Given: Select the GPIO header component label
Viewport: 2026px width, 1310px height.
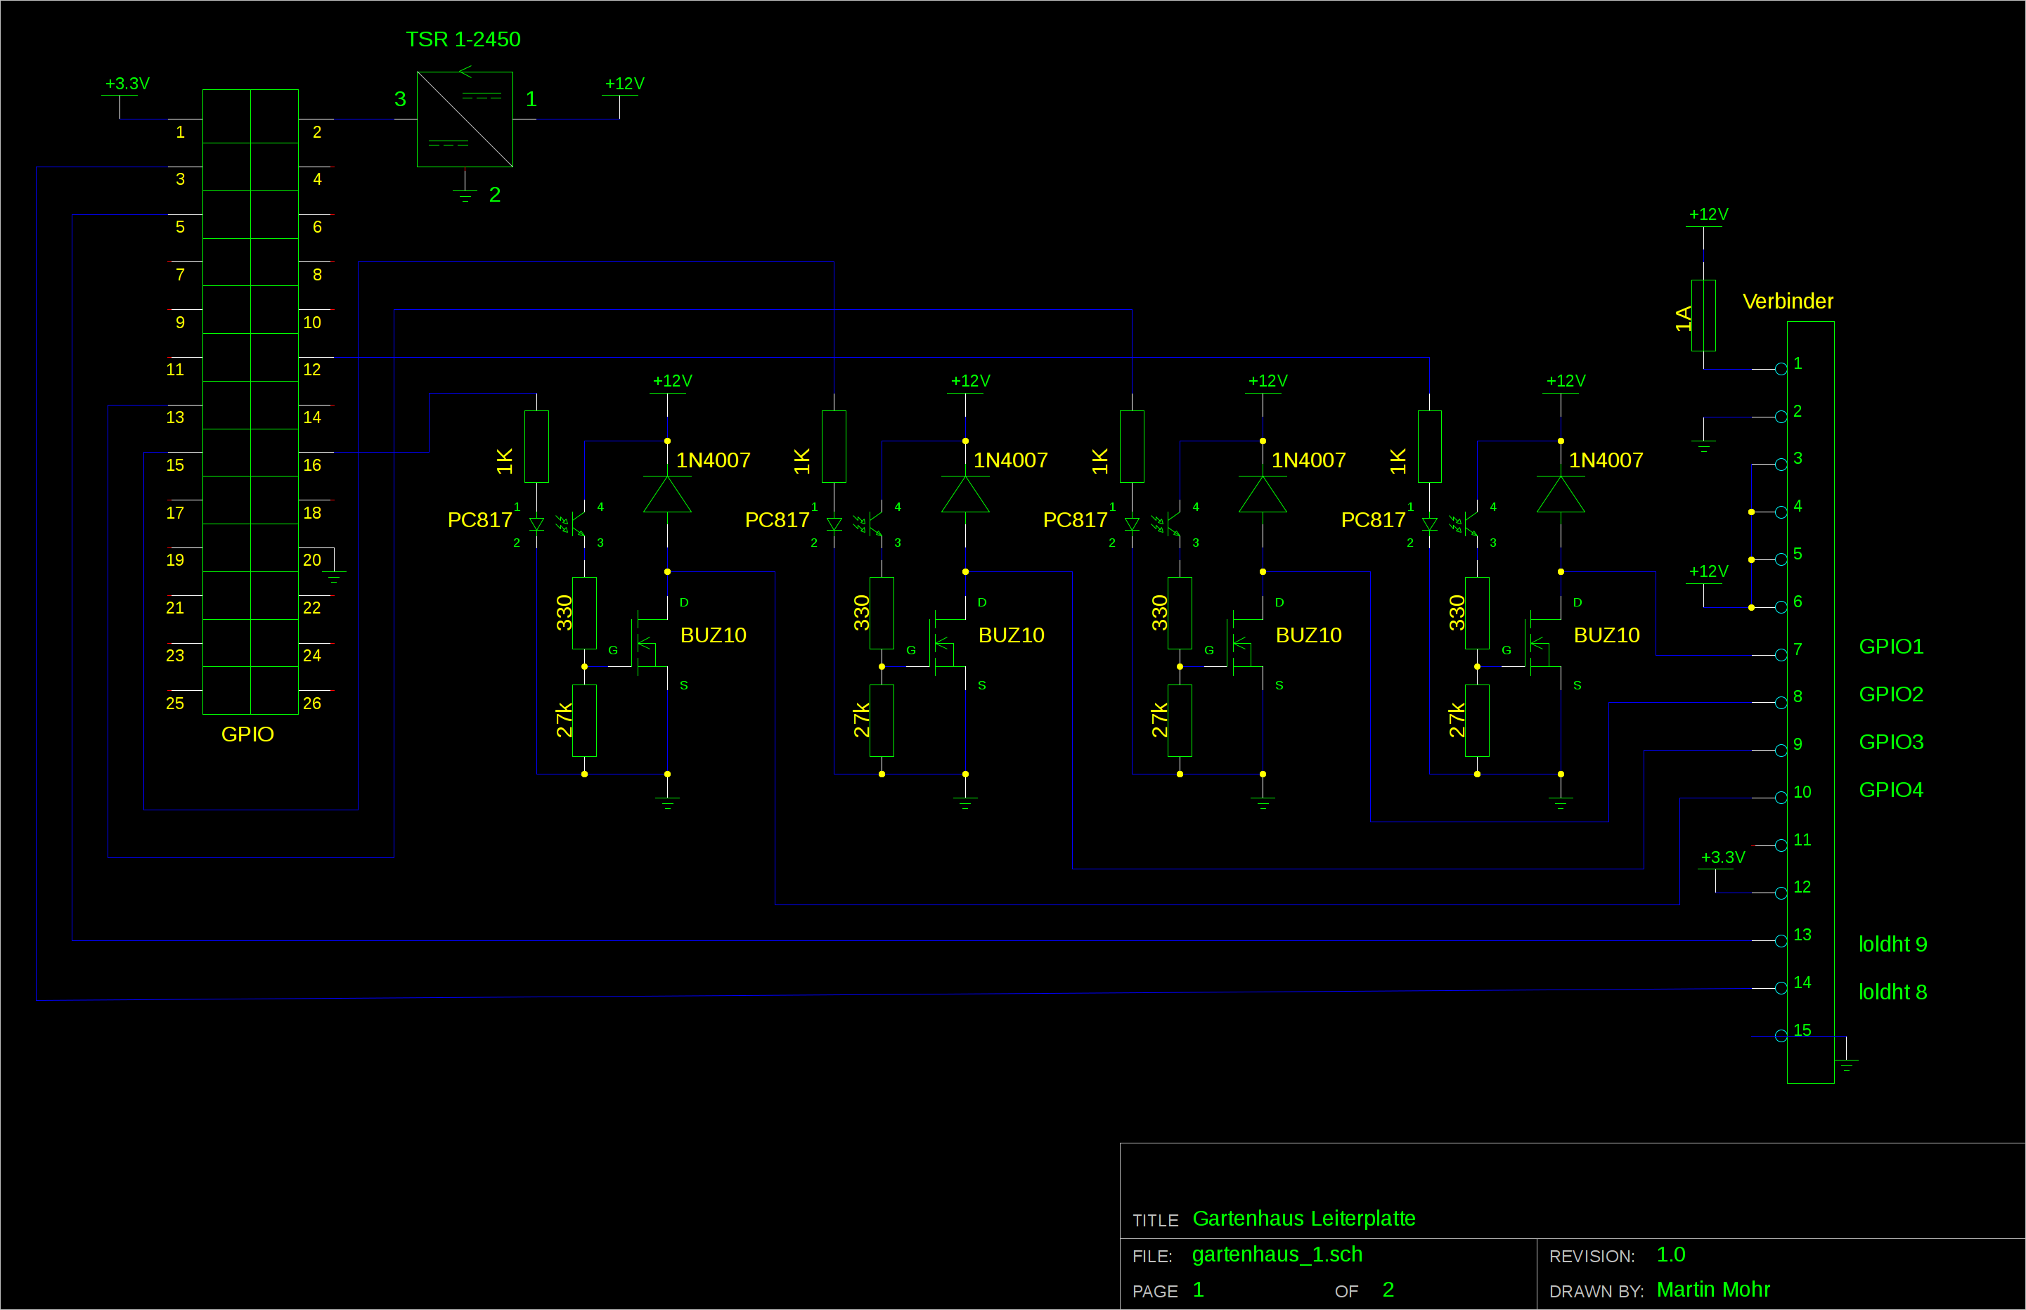Looking at the screenshot, I should (247, 734).
